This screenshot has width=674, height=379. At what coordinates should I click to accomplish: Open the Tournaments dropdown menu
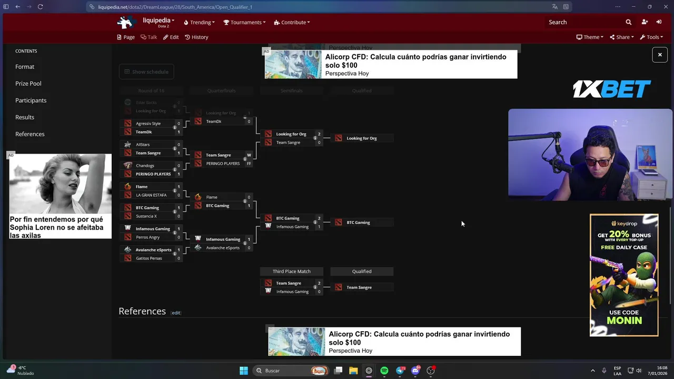pyautogui.click(x=244, y=22)
